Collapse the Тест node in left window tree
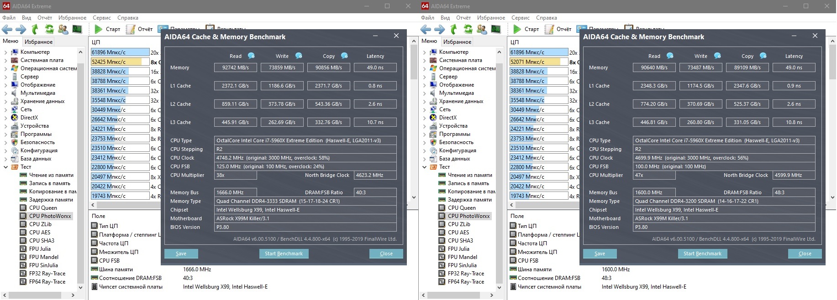 coord(5,167)
